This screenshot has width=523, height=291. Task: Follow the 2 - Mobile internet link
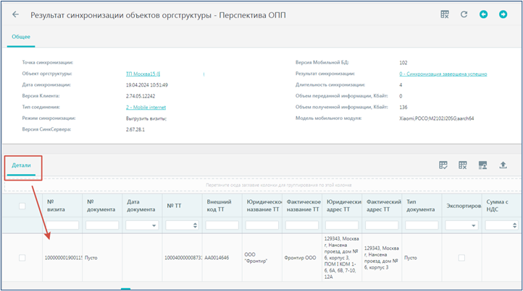pos(146,107)
